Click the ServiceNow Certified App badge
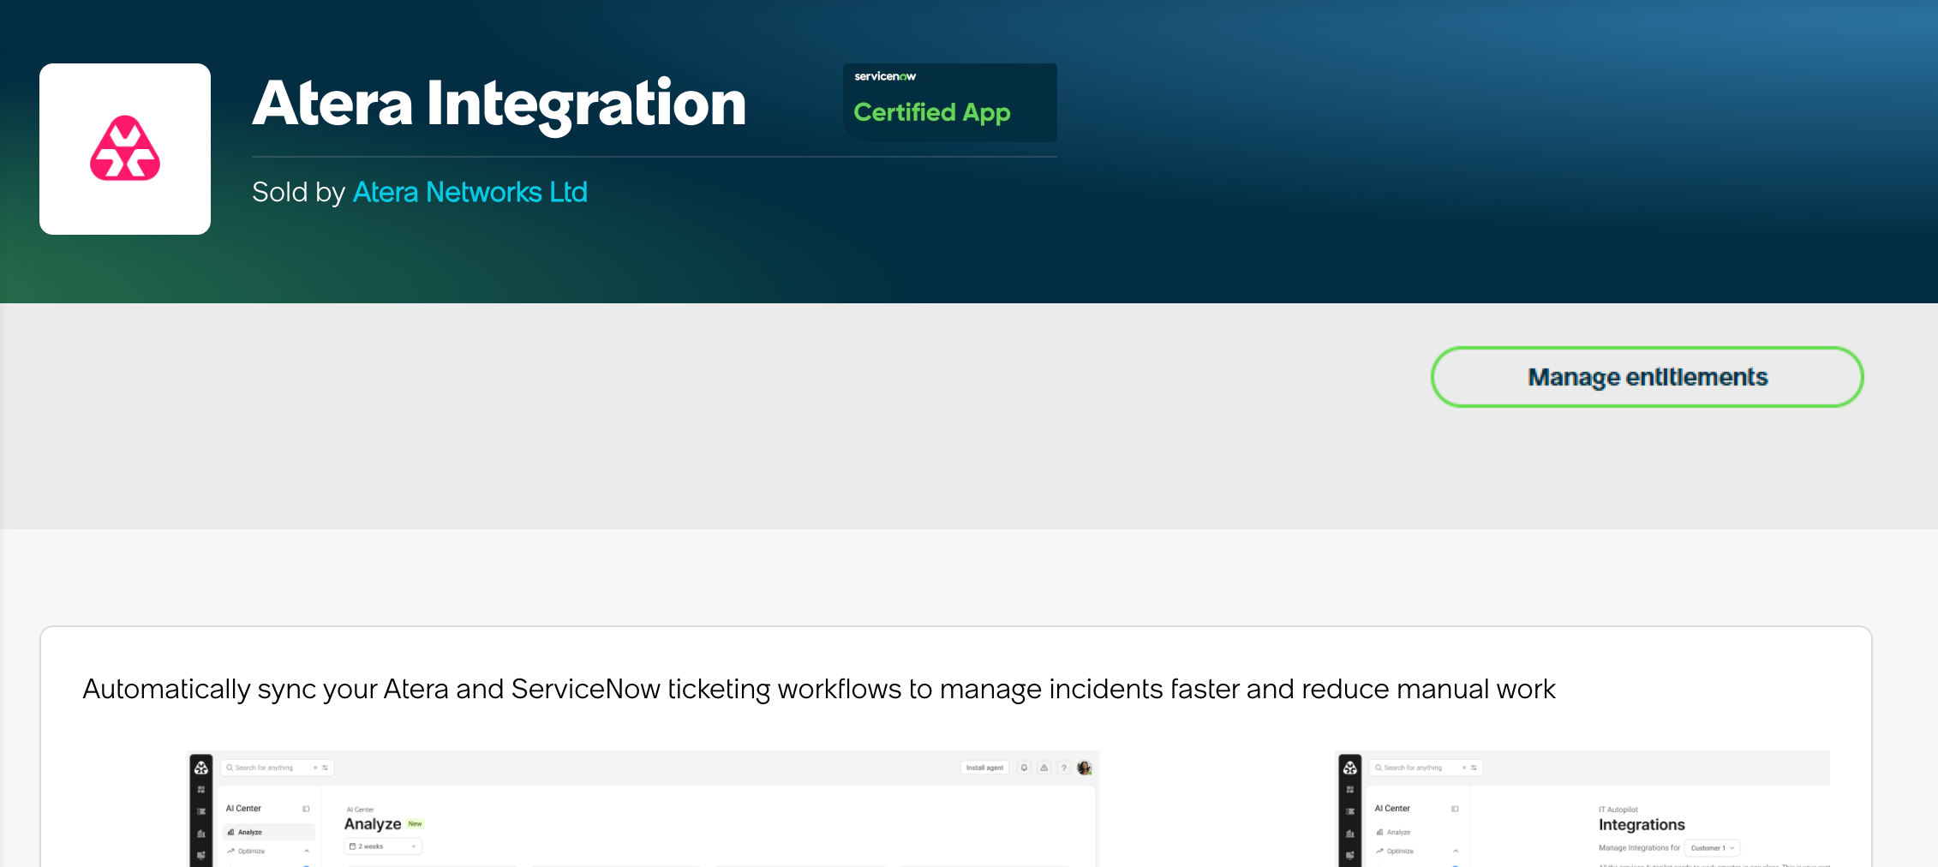 coord(949,102)
